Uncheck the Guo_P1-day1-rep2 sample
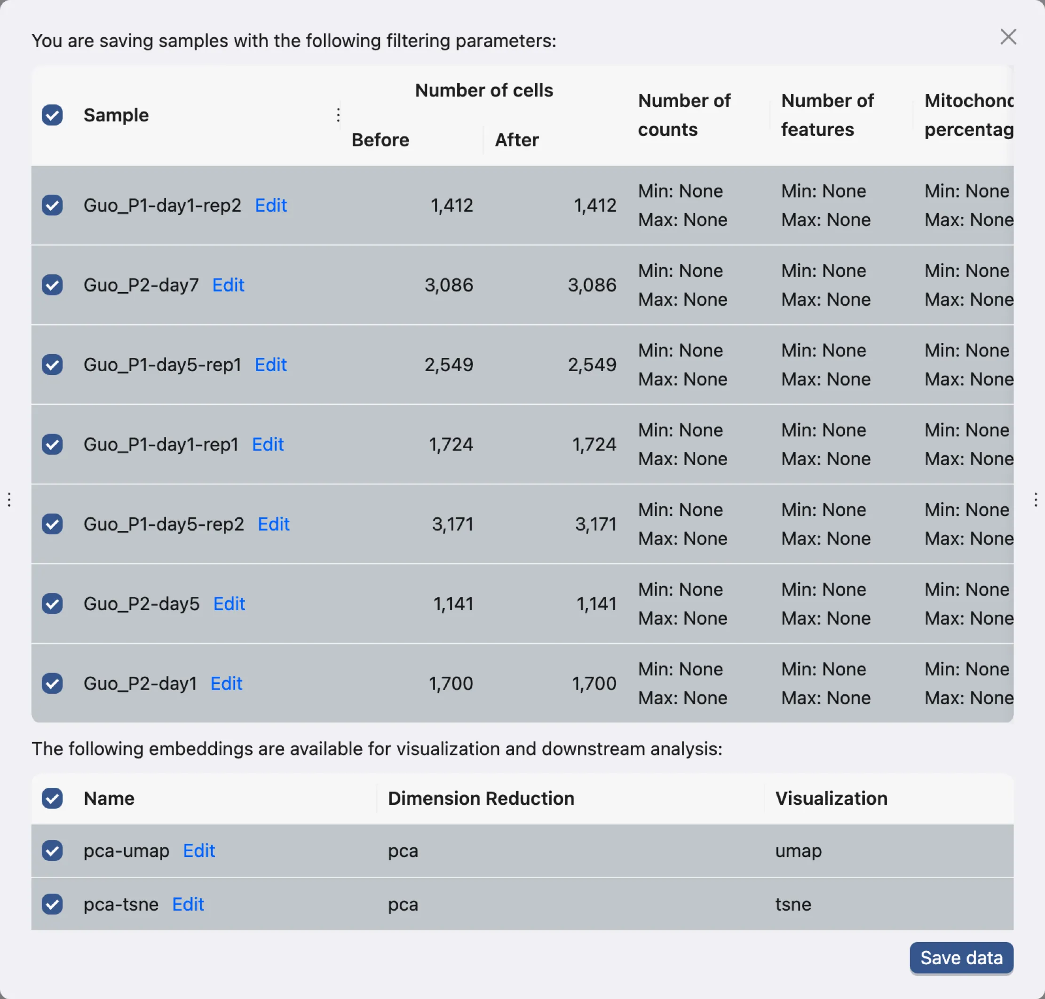 coord(52,206)
